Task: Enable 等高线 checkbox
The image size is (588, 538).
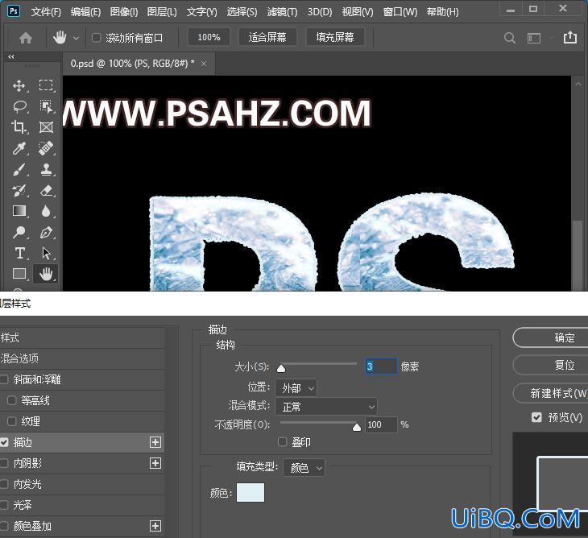Action: (11, 400)
